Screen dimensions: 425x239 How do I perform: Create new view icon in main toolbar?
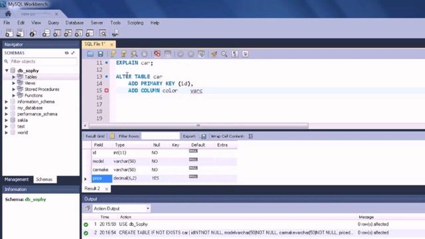tap(68, 33)
